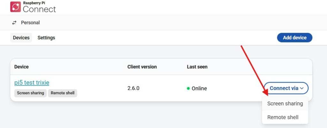
Task: Click the Client version column header
Action: 142,67
